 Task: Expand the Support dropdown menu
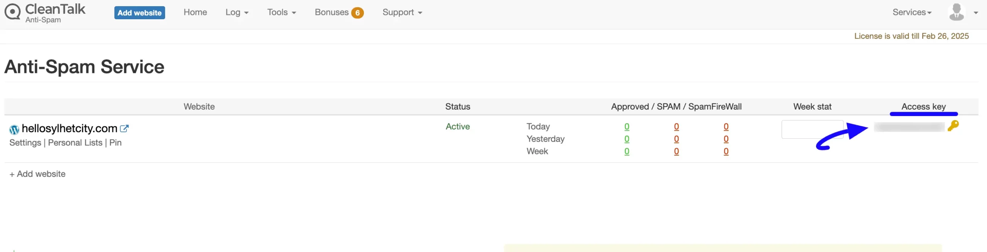[x=402, y=12]
